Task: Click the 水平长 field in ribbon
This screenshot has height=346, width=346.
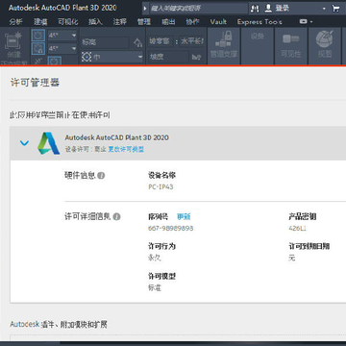Action: [x=192, y=41]
